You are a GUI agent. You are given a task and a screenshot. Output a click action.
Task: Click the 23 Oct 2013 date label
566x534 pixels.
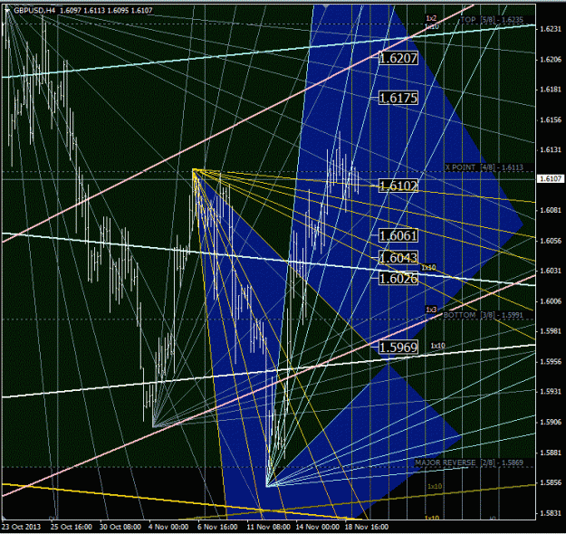[x=22, y=527]
